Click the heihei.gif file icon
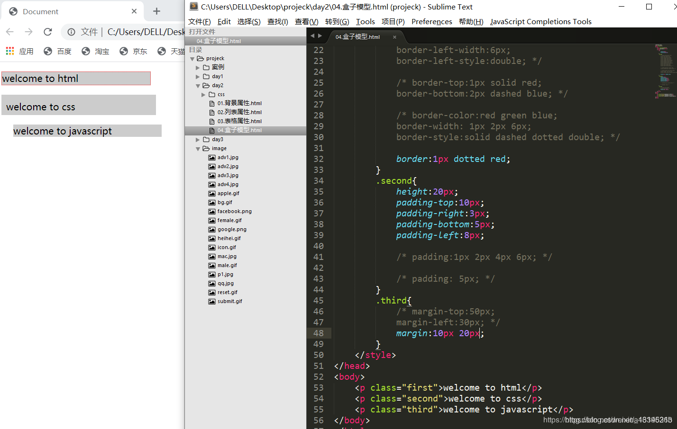Screen dimensions: 677x429 click(x=212, y=239)
